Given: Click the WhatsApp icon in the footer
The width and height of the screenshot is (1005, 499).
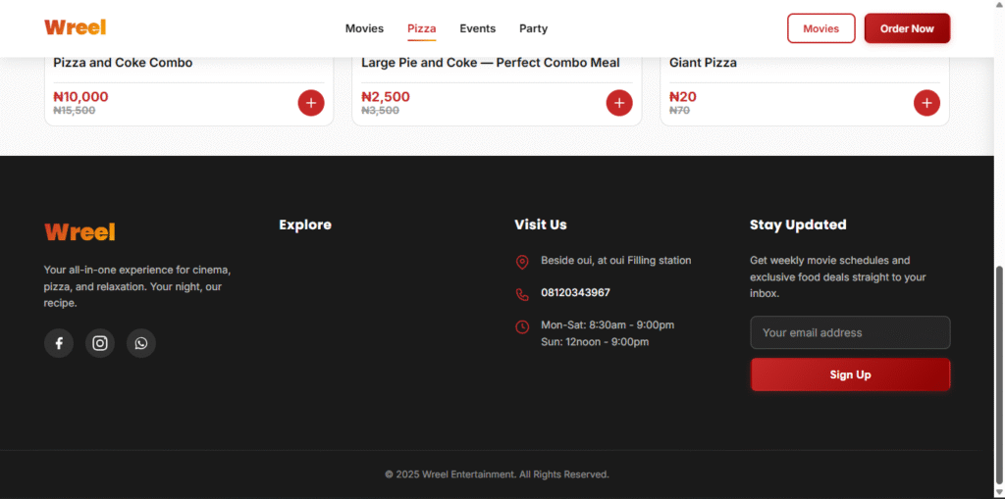Looking at the screenshot, I should (x=141, y=343).
